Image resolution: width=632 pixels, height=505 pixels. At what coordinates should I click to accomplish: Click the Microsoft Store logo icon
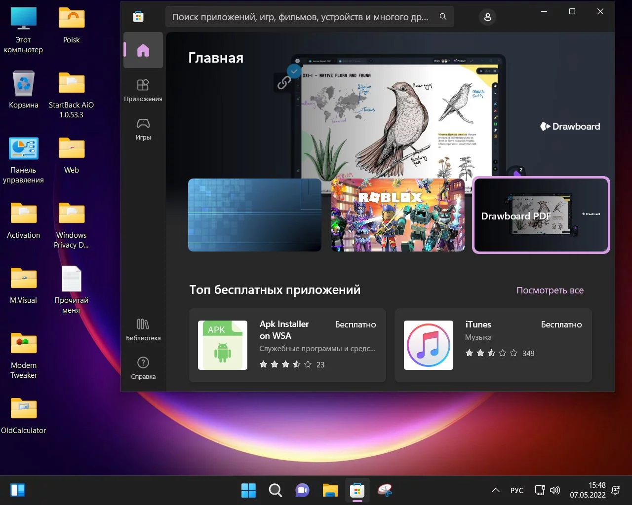point(138,17)
